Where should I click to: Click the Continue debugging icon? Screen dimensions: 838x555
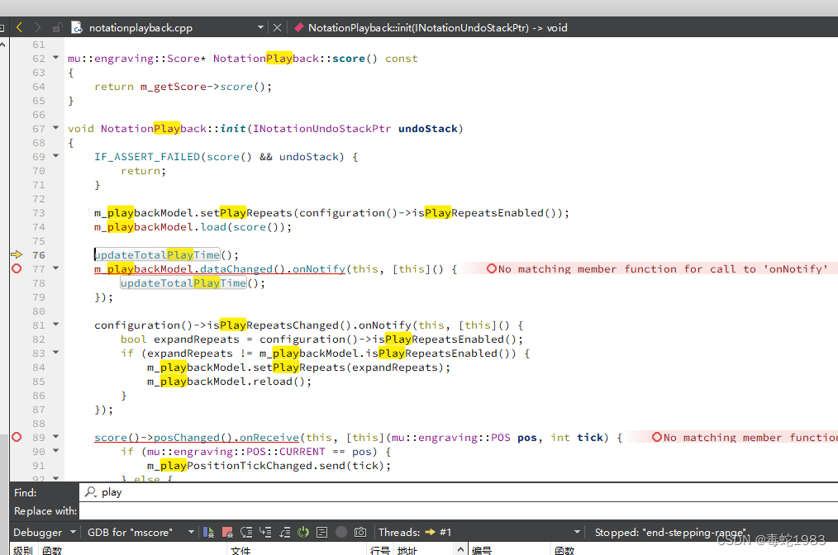[x=208, y=532]
